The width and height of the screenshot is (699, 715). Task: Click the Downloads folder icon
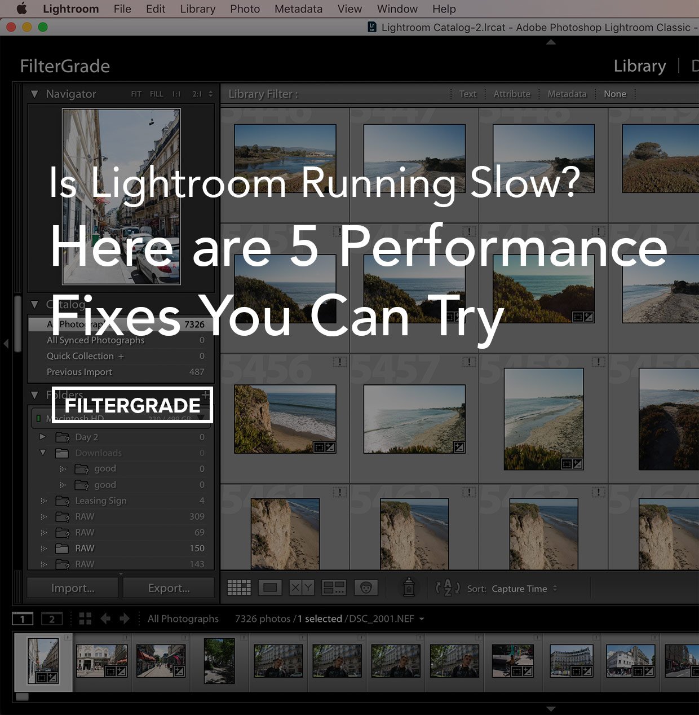pyautogui.click(x=63, y=453)
